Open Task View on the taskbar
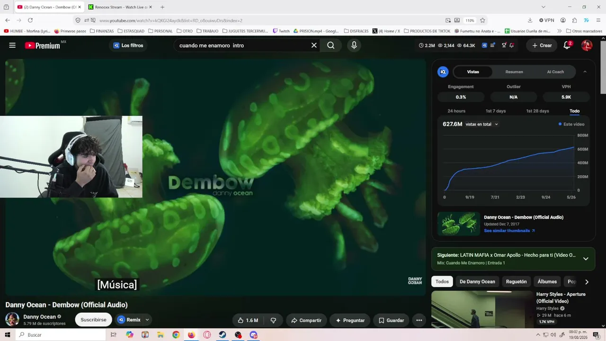 [114, 335]
